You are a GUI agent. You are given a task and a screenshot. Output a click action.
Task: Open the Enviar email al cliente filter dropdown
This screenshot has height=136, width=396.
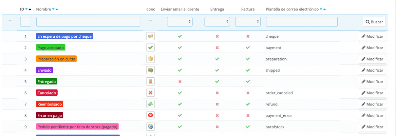tap(180, 22)
